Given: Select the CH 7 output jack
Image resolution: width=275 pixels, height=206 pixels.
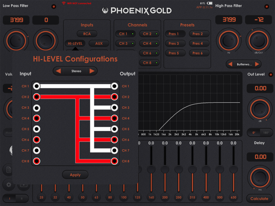Looking at the screenshot, I should click(x=114, y=151).
